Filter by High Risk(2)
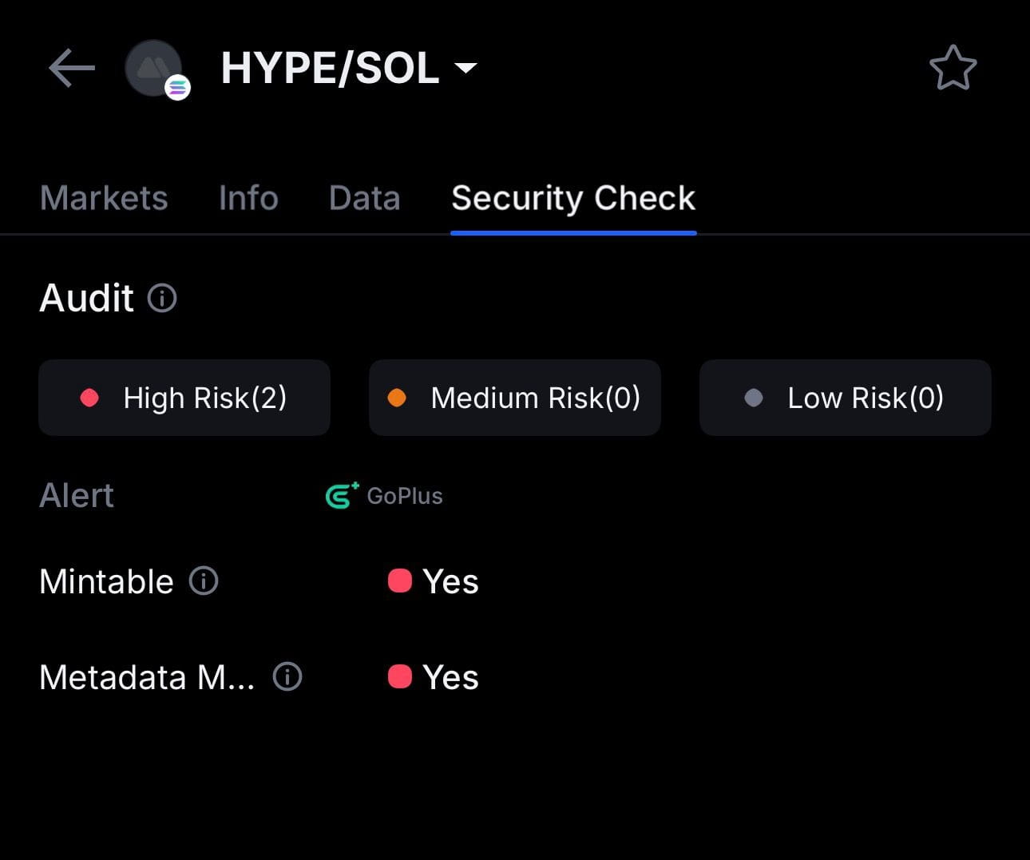This screenshot has height=860, width=1030. [184, 398]
